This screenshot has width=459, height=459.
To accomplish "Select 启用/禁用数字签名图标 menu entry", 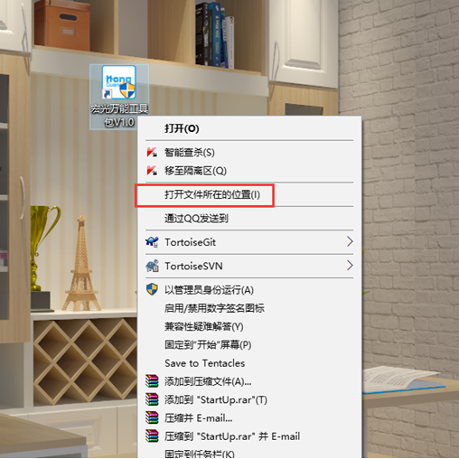I will coord(249,308).
